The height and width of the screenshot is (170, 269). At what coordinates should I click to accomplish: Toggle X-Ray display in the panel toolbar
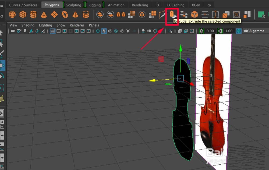[180, 31]
